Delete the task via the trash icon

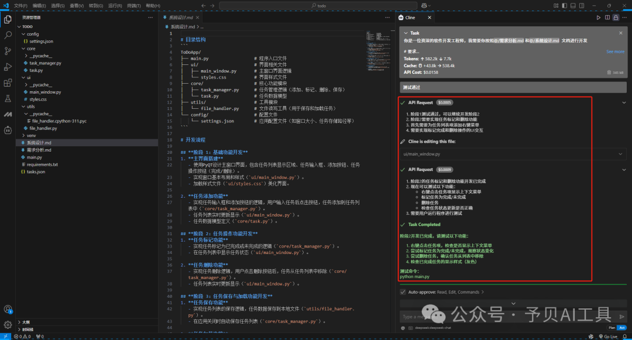pyautogui.click(x=609, y=73)
